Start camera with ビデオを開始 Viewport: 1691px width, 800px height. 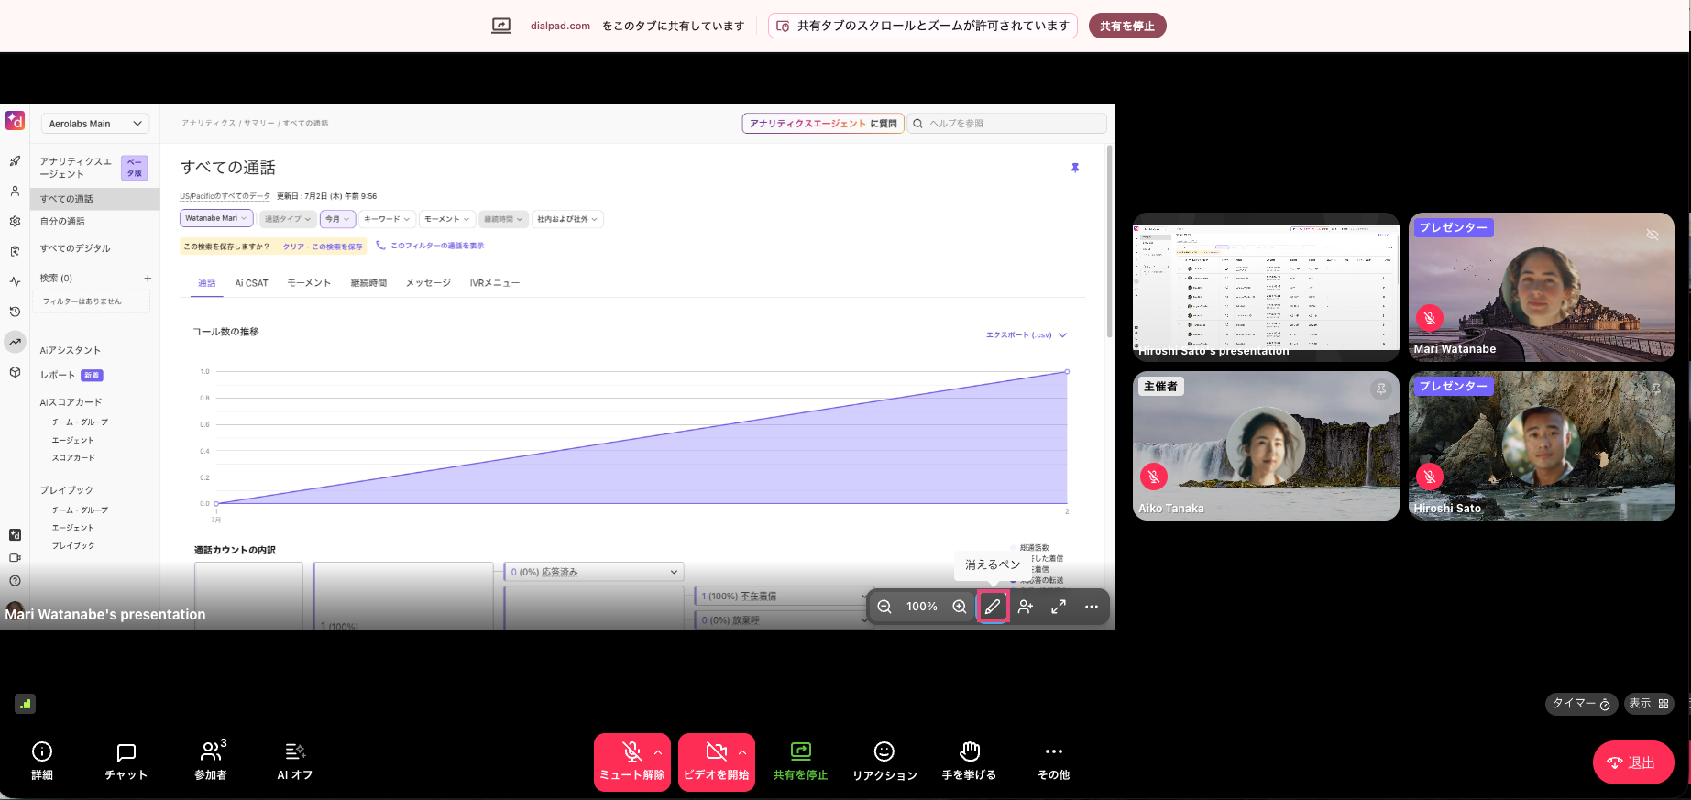(x=716, y=762)
